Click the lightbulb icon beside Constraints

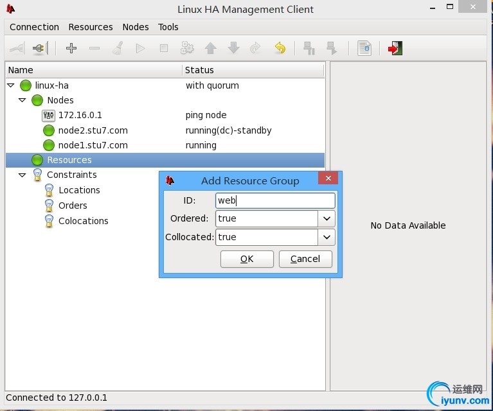(37, 175)
